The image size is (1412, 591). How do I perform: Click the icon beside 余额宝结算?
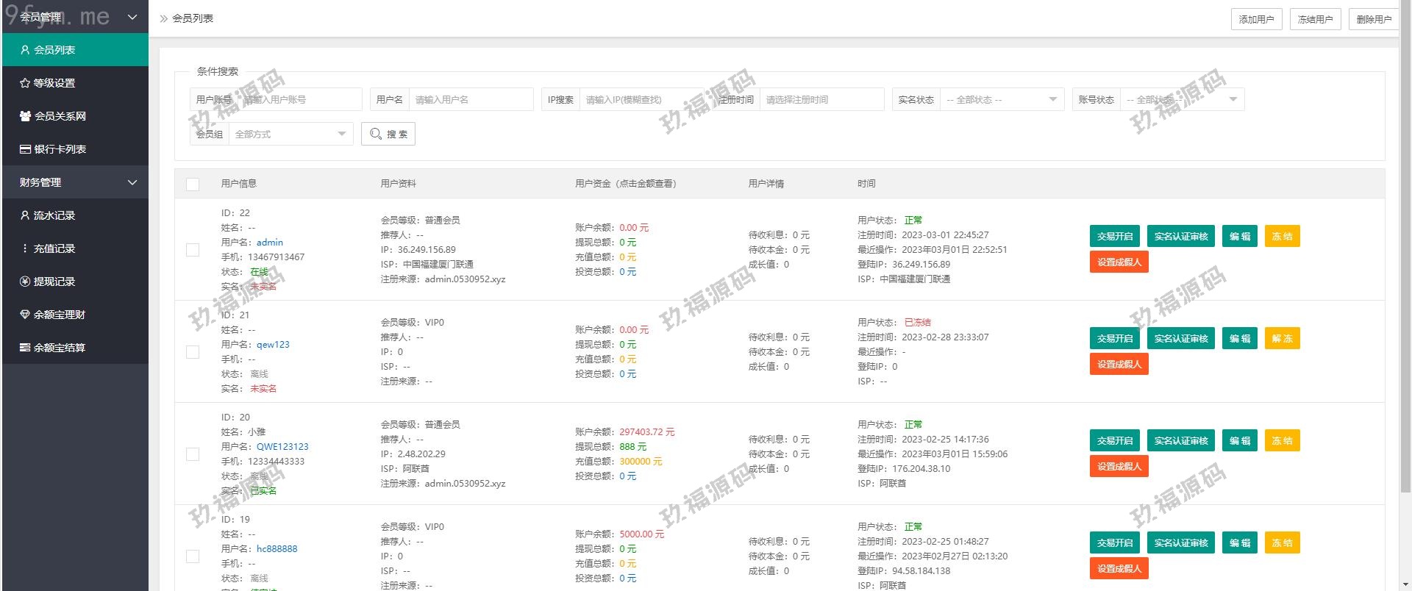(x=25, y=348)
